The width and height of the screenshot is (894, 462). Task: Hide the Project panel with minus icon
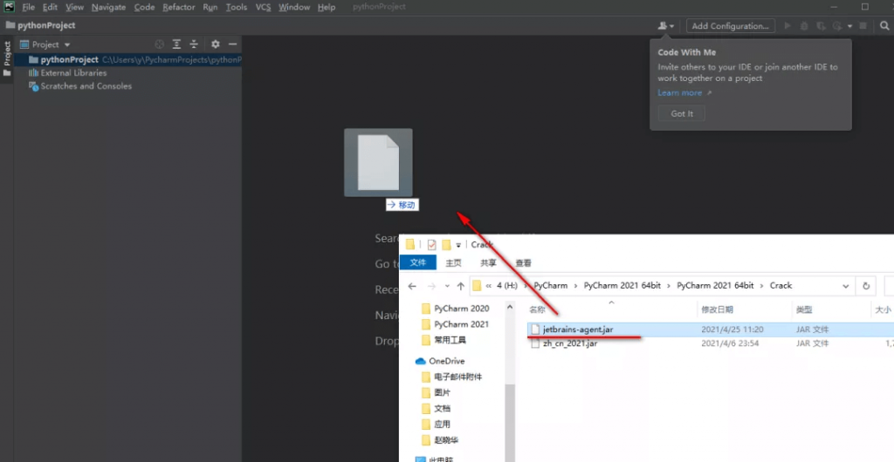(x=232, y=44)
